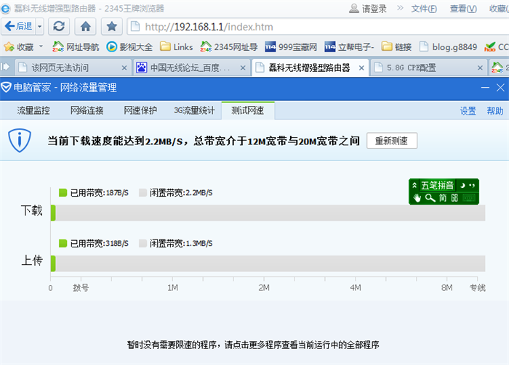Open the 帮助 help link
The height and width of the screenshot is (365, 509).
pyautogui.click(x=495, y=111)
